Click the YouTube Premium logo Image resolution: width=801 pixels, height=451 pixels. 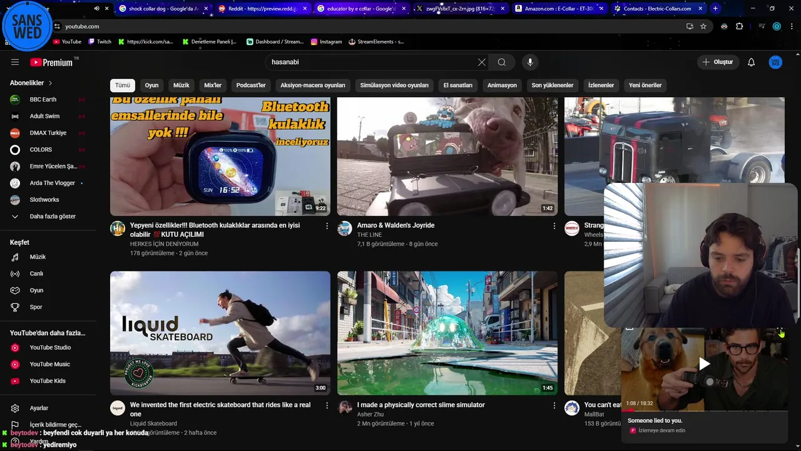51,62
